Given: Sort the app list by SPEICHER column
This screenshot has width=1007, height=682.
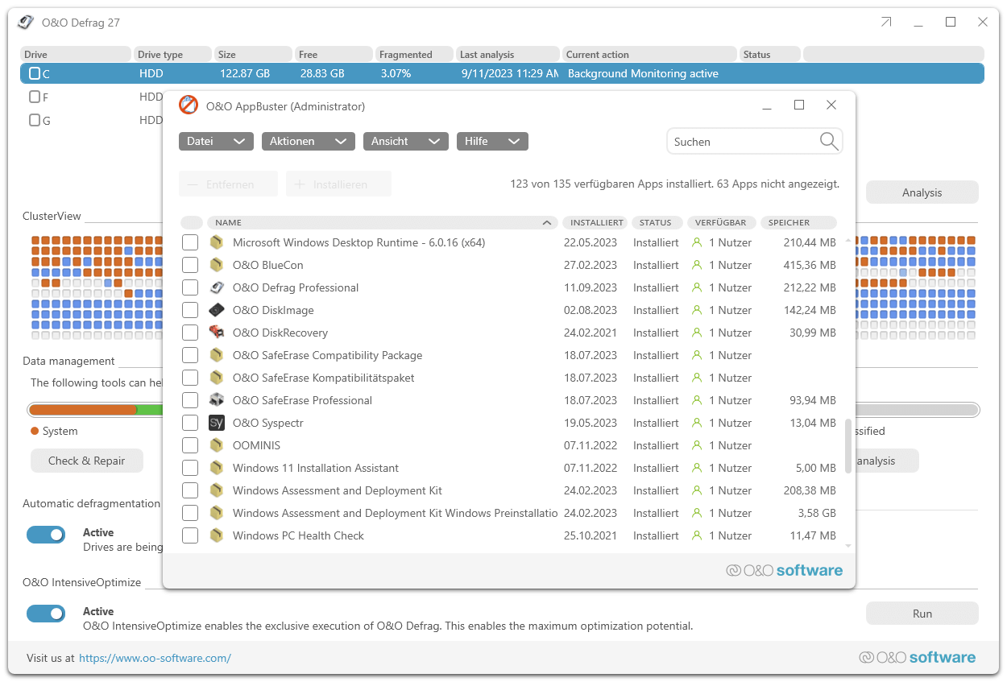Looking at the screenshot, I should coord(799,222).
